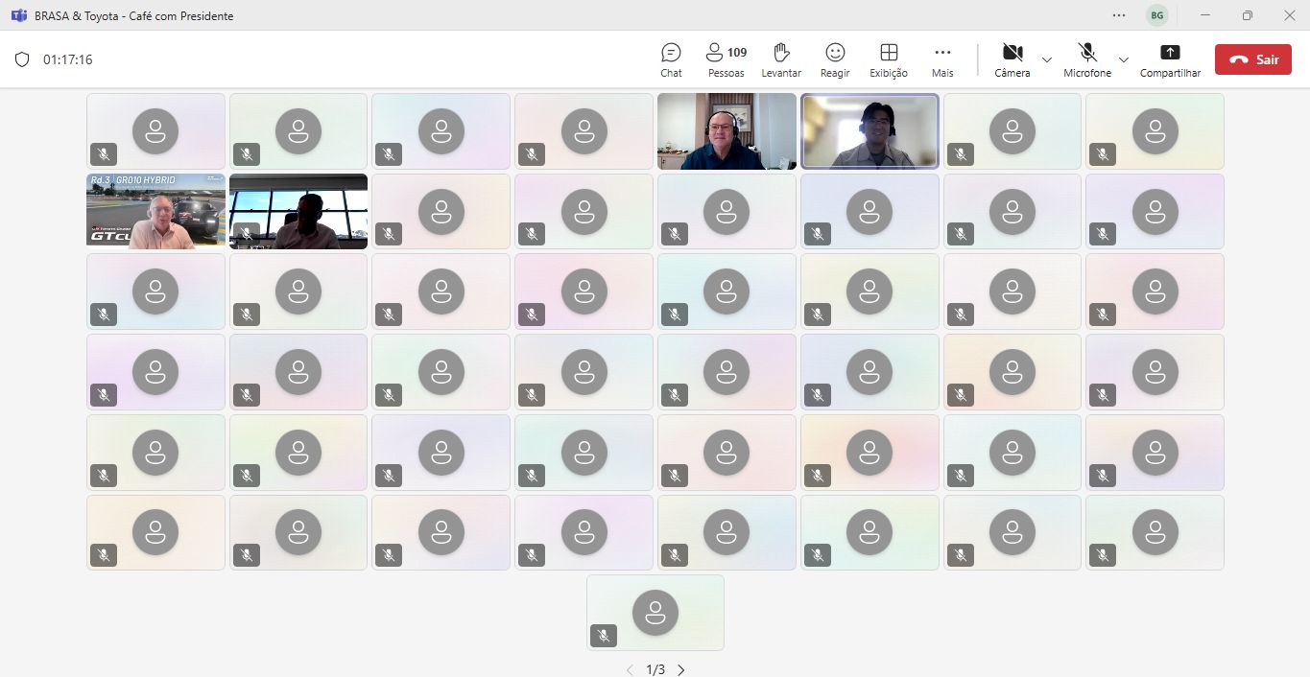
Task: Change layout via the Exibição icon
Action: pos(889,59)
